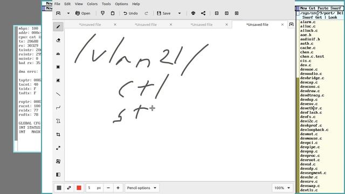Select the Pencil tool
345x194 pixels.
click(x=58, y=27)
